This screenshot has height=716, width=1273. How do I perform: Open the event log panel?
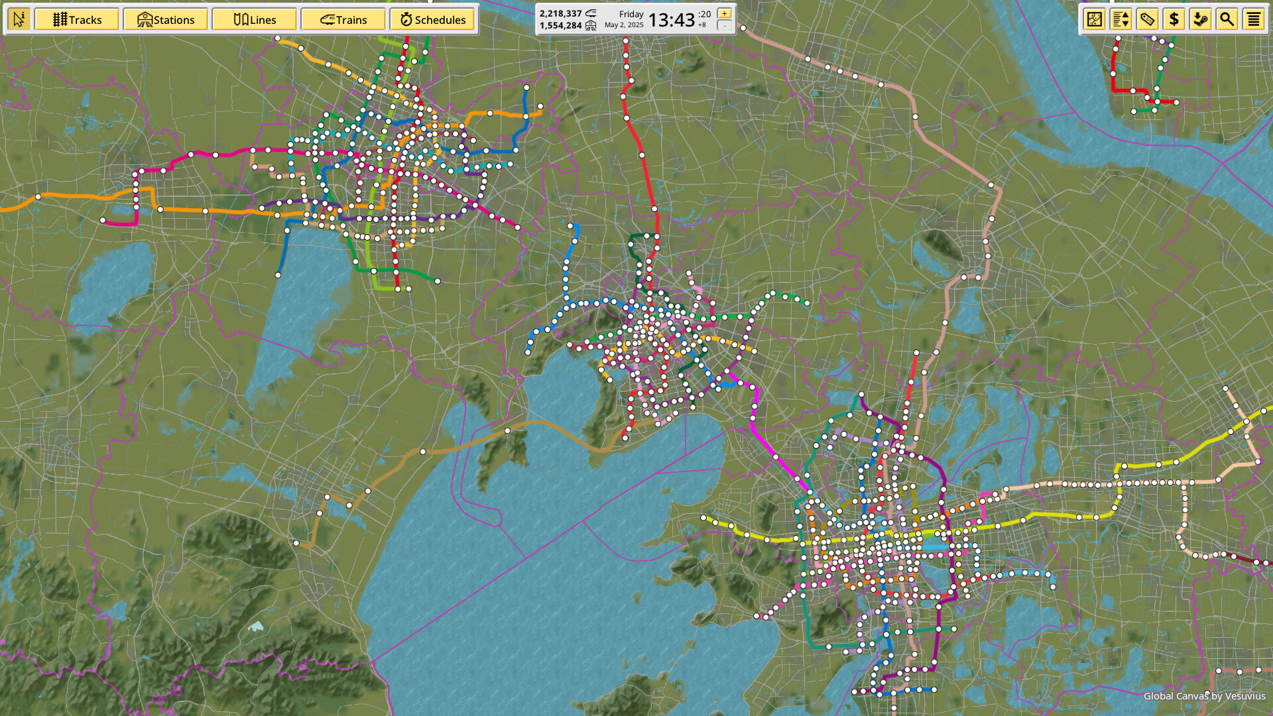click(x=1253, y=19)
